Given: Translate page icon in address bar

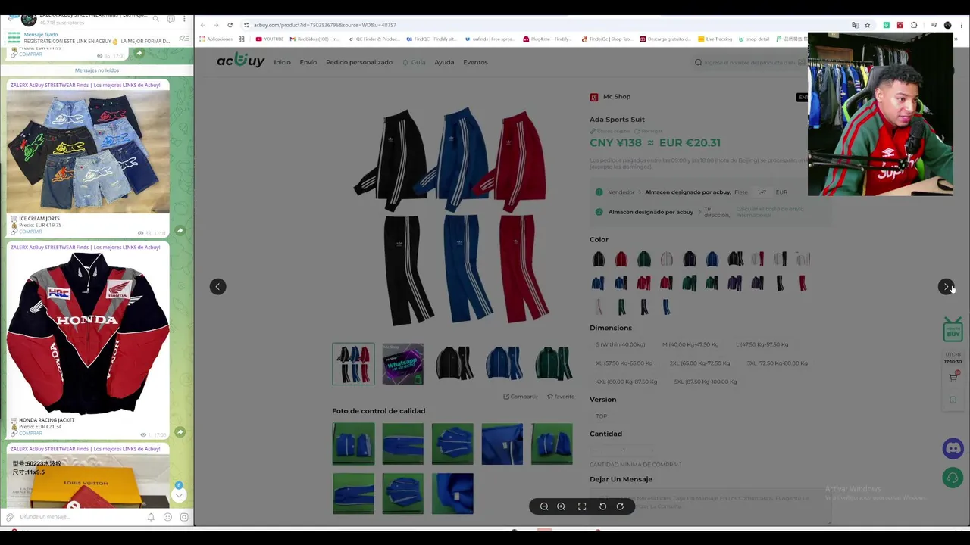Looking at the screenshot, I should click(855, 25).
